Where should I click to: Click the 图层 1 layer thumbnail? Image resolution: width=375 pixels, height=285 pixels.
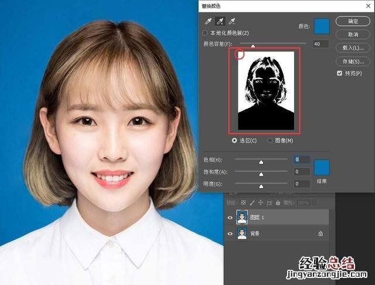pyautogui.click(x=242, y=217)
